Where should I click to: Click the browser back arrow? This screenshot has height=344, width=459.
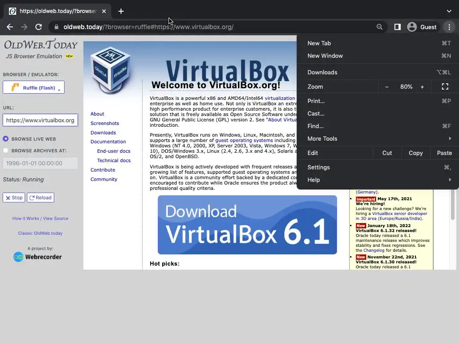pos(10,27)
